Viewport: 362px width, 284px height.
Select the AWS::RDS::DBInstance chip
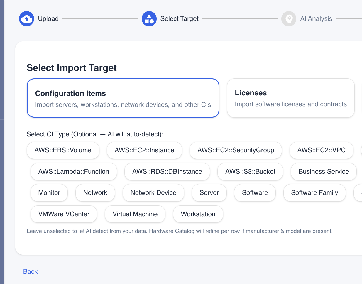[x=167, y=172]
